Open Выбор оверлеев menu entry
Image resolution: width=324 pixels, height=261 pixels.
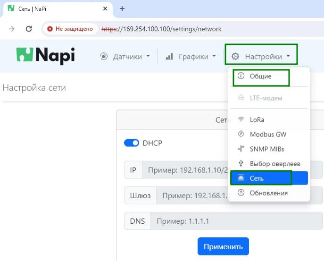coord(269,164)
